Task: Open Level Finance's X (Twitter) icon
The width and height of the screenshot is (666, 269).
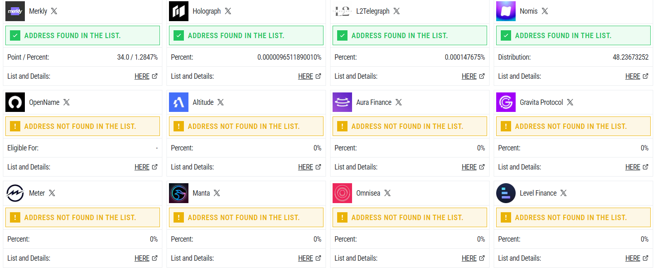Action: tap(564, 193)
